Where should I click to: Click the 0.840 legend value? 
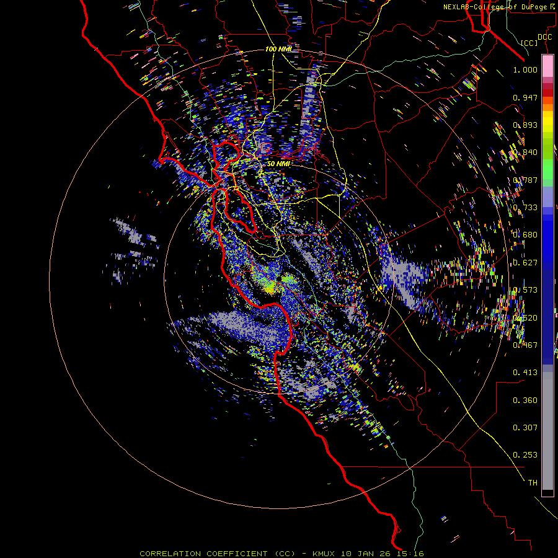525,153
